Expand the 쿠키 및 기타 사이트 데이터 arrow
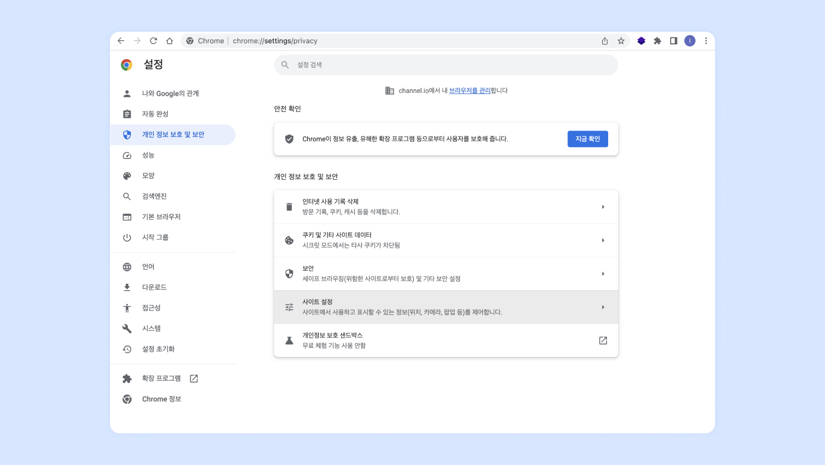825x465 pixels. click(603, 240)
